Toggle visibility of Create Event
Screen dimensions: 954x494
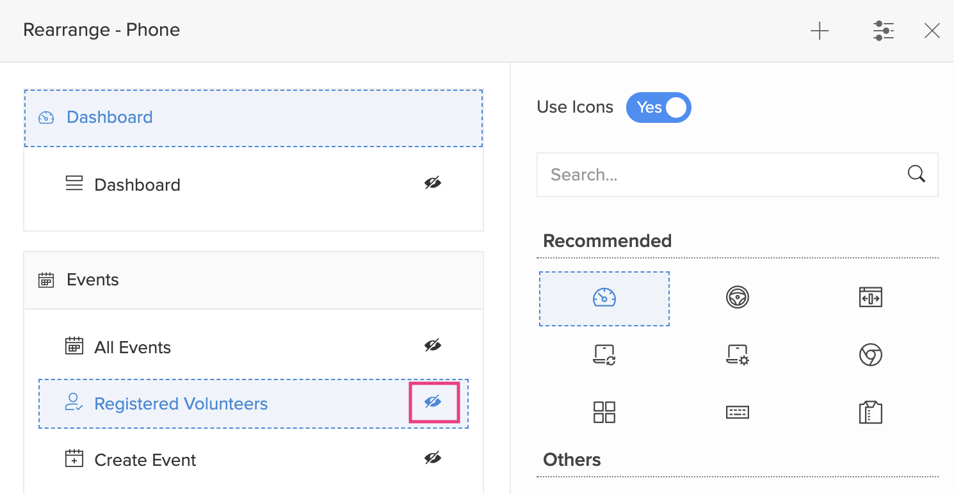(433, 458)
